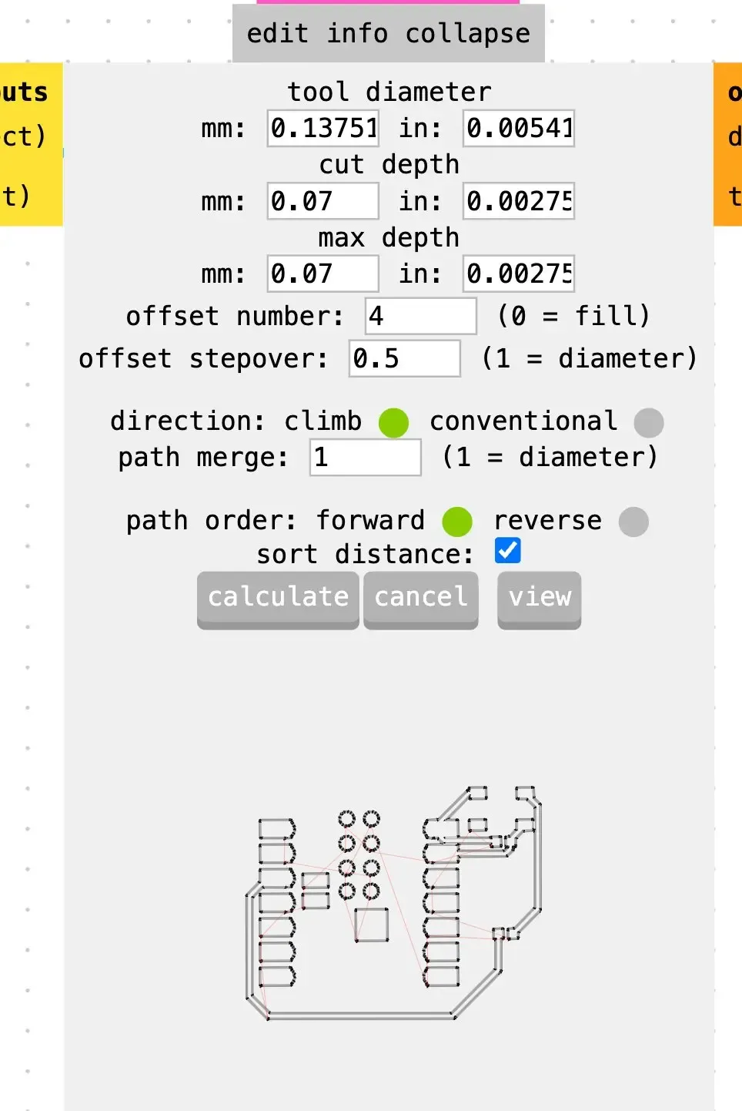Screen dimensions: 742x1111
Task: Select the cut depth mm field
Action: point(323,201)
